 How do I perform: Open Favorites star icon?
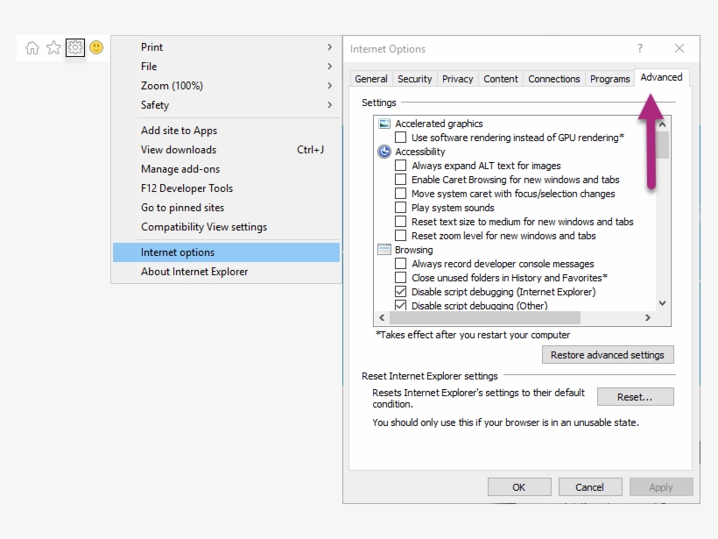[53, 47]
